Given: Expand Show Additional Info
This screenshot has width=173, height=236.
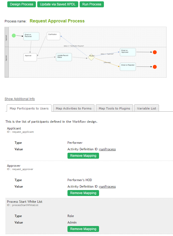Looking at the screenshot, I should [x=20, y=99].
